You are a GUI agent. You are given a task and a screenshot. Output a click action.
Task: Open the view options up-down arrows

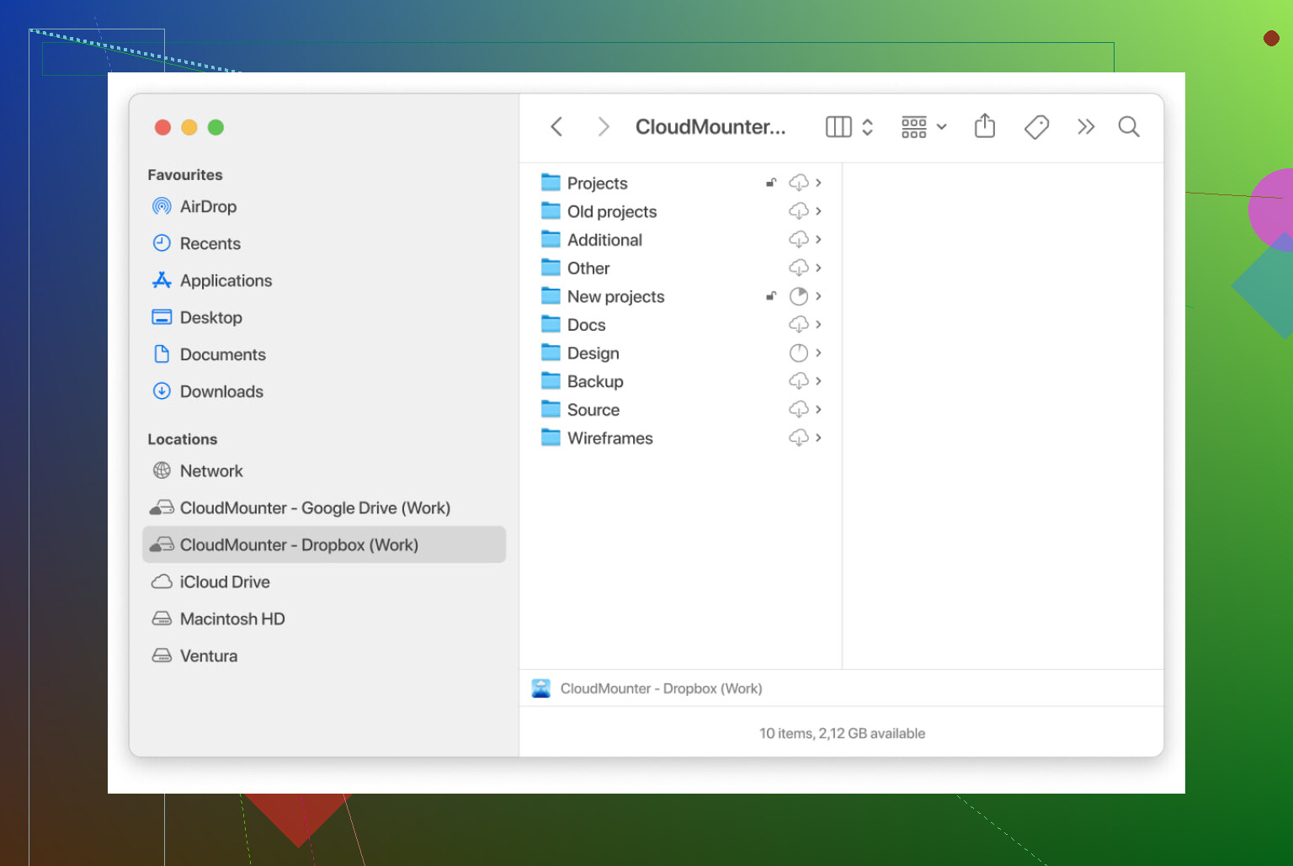868,127
